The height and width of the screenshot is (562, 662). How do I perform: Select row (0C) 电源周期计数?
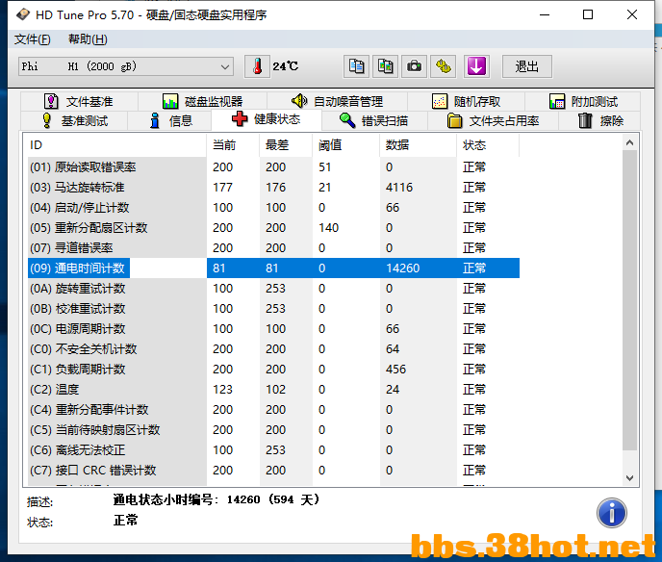(273, 329)
